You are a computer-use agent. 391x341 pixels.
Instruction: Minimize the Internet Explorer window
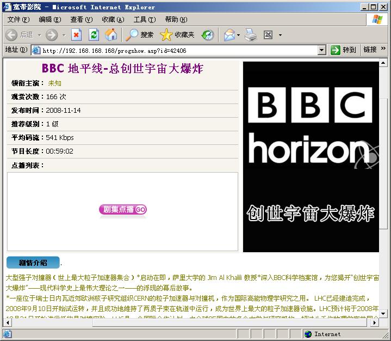pos(364,7)
